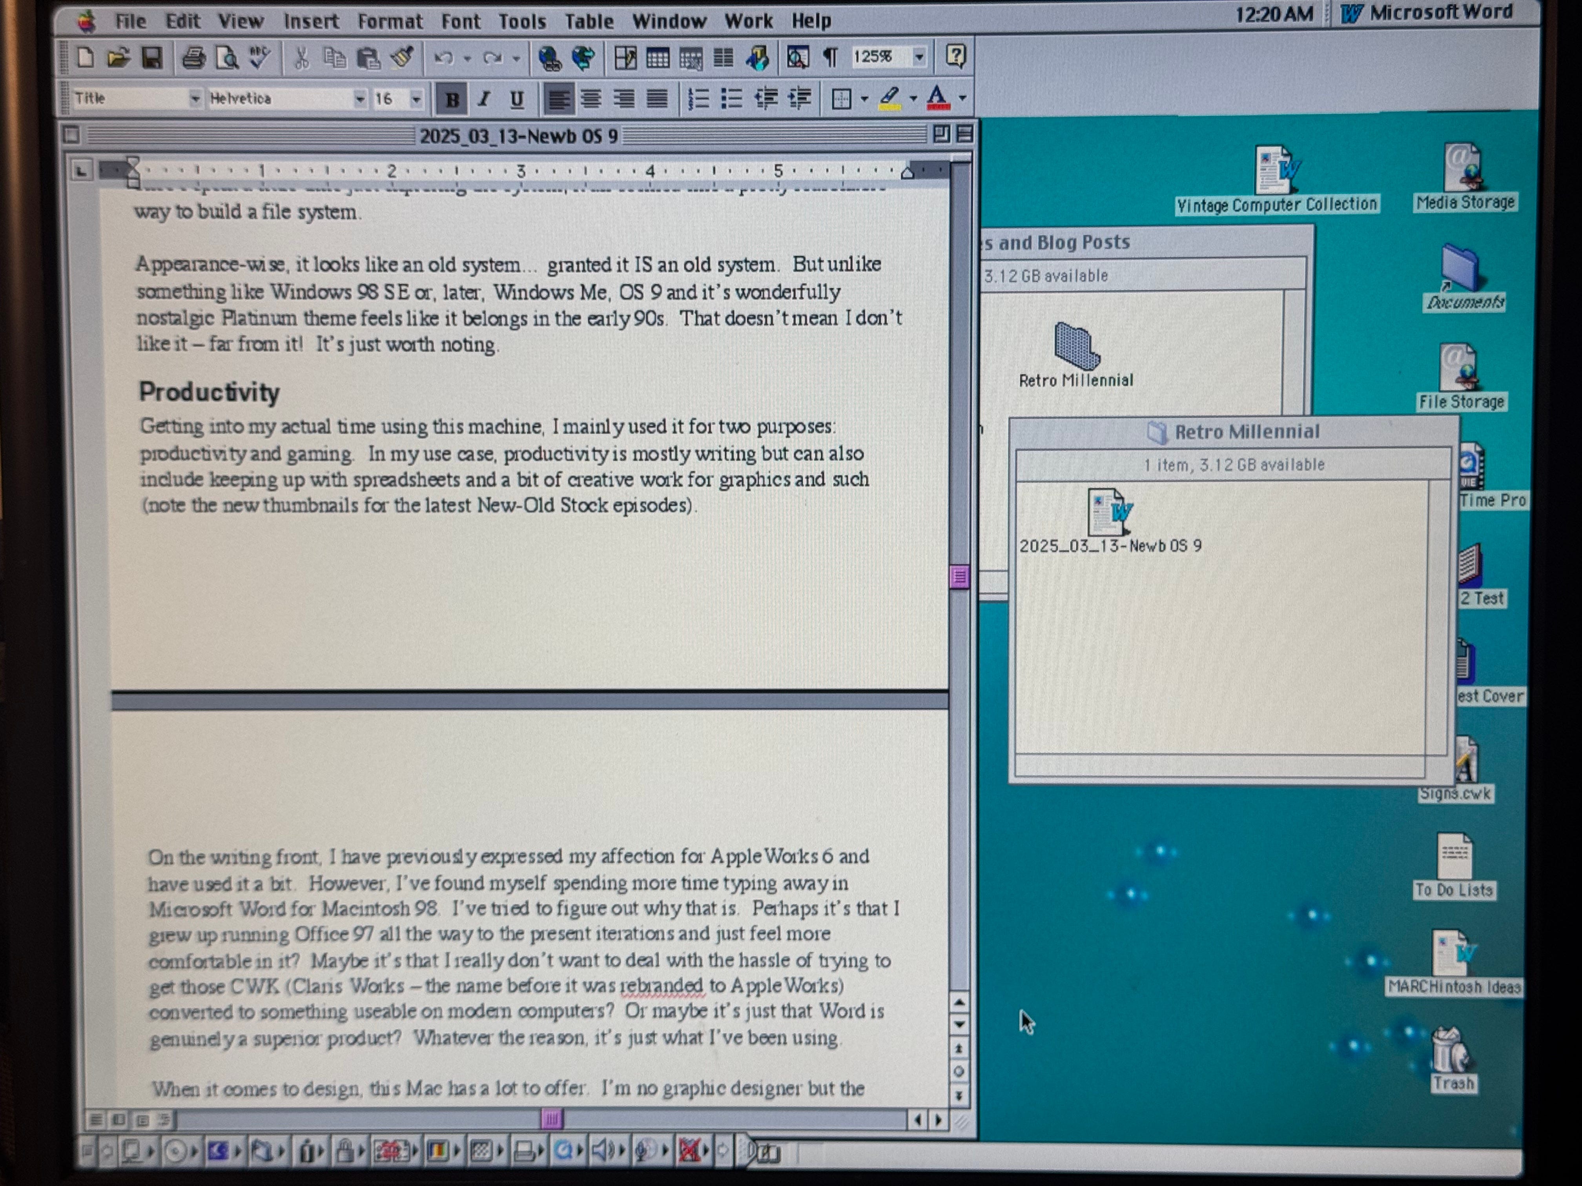Open the font color dropdown arrow
Viewport: 1582px width, 1186px height.
pyautogui.click(x=962, y=98)
